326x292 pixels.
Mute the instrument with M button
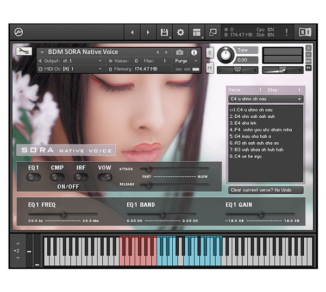click(210, 68)
